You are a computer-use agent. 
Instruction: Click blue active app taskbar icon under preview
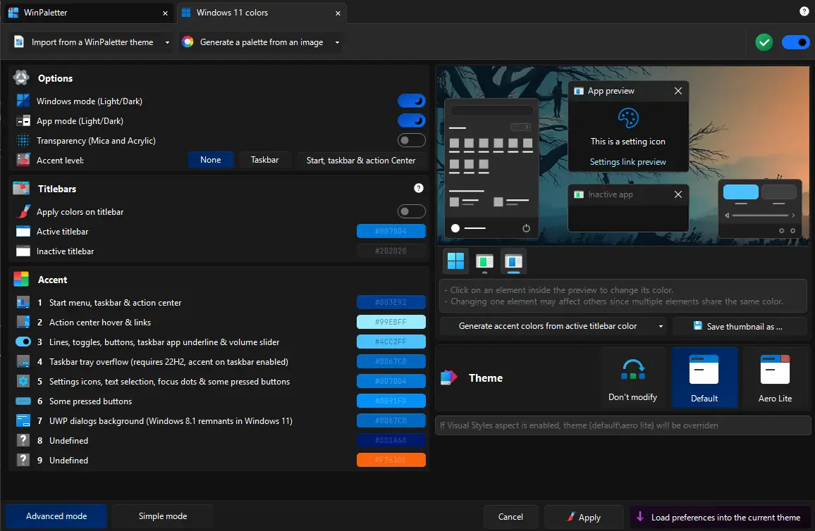click(x=513, y=261)
